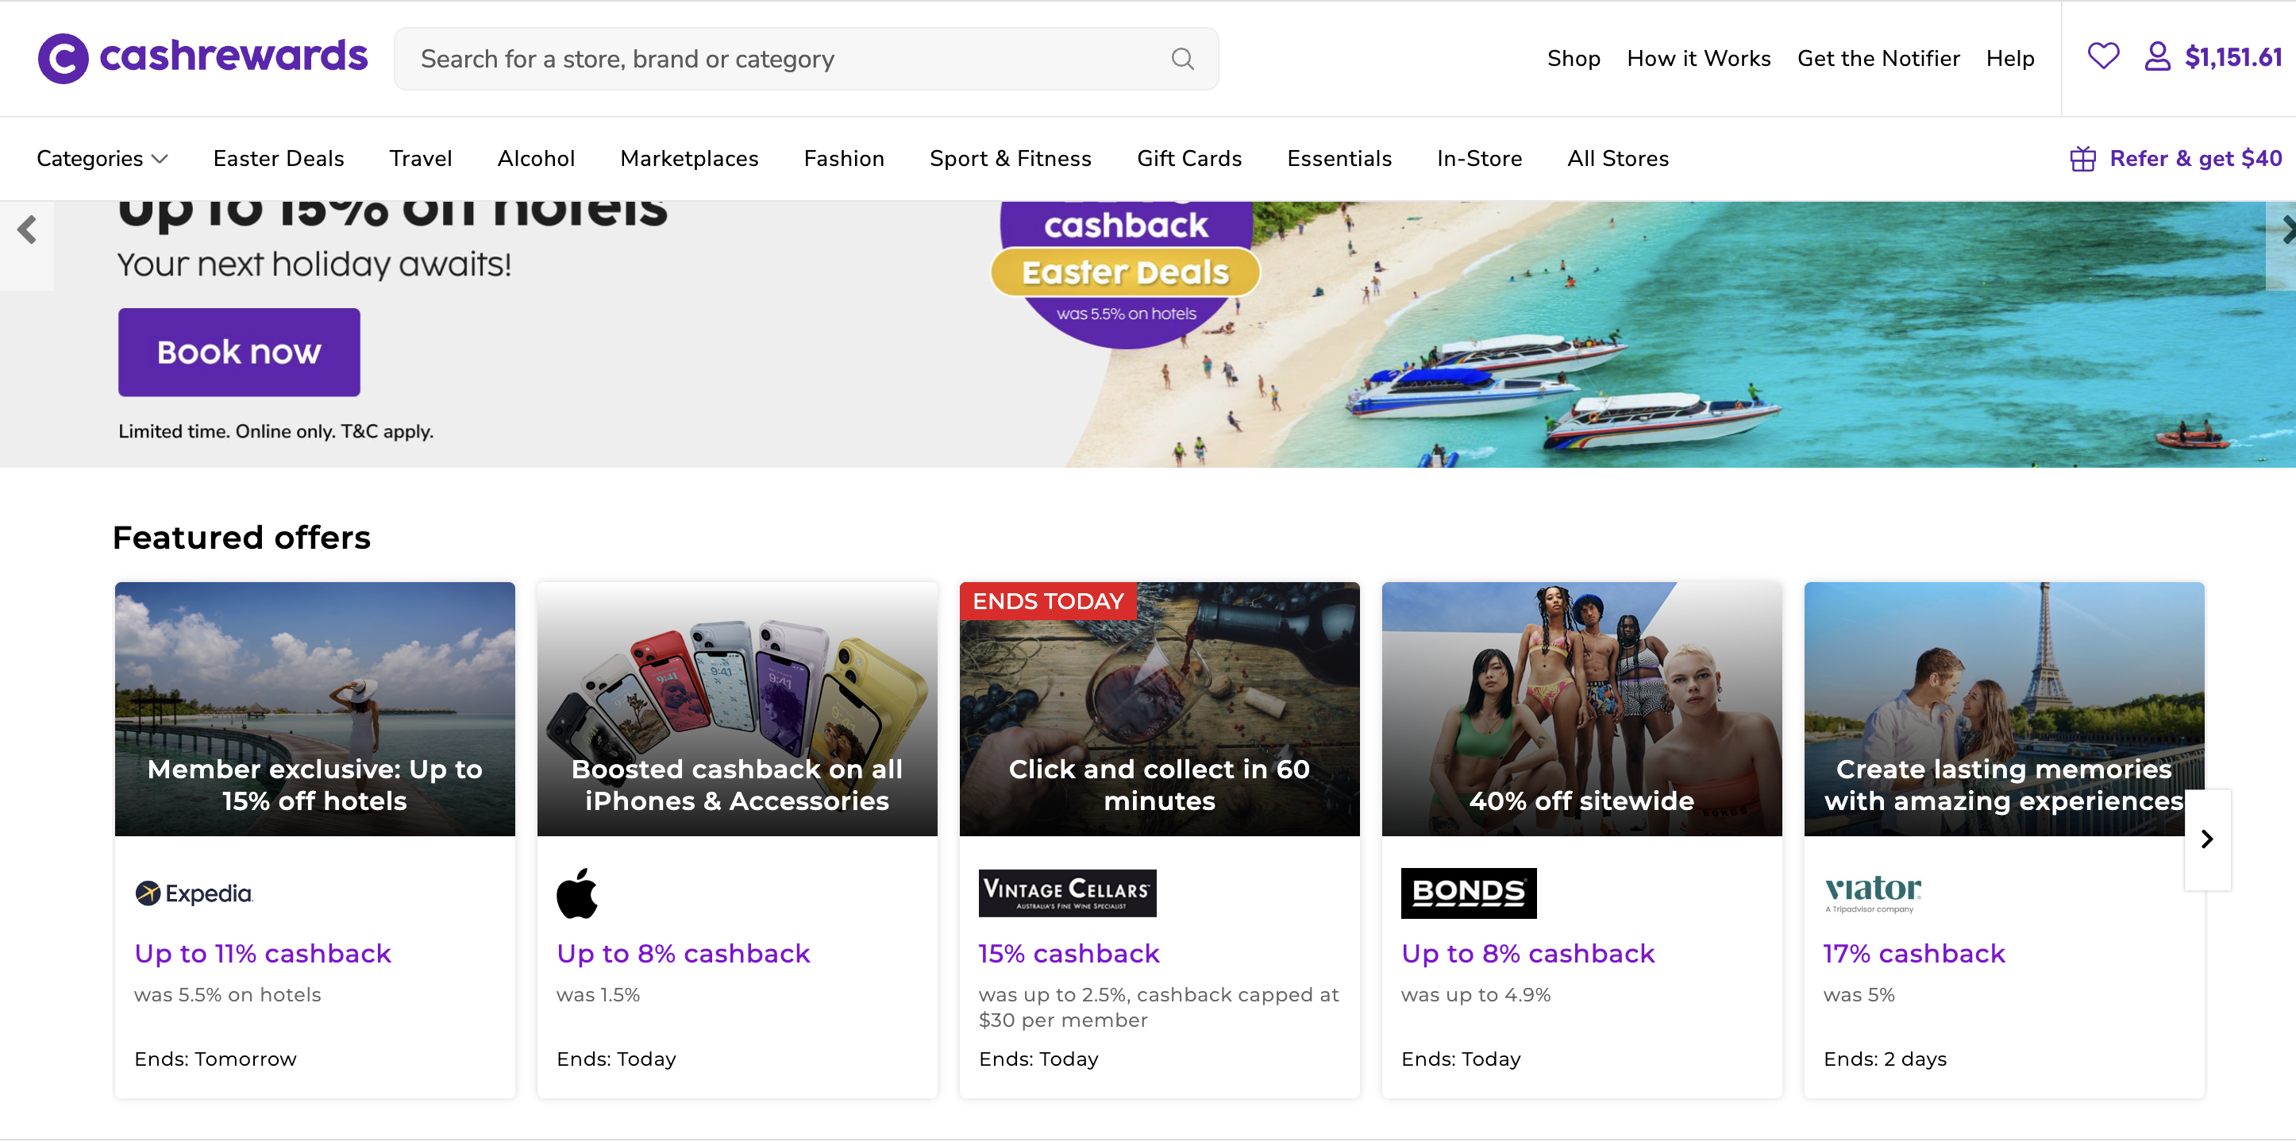
Task: Click the Cashrewards logo
Action: point(202,58)
